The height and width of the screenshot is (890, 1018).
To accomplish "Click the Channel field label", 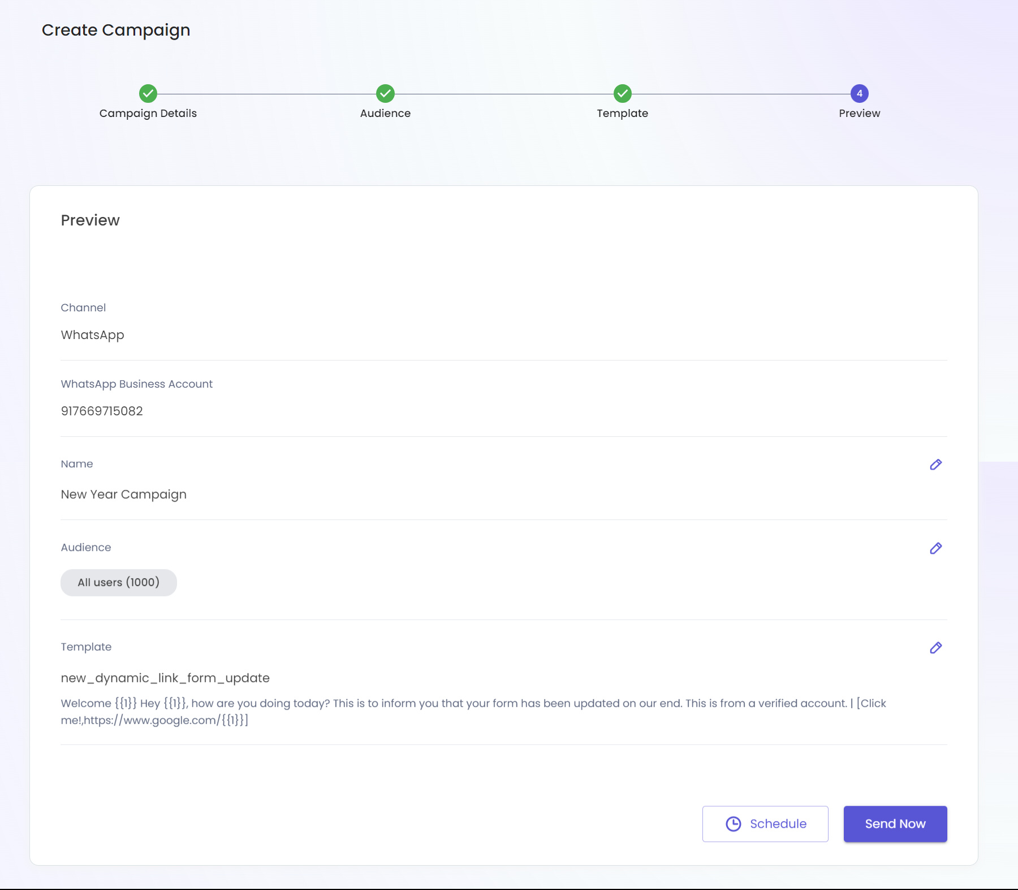I will pyautogui.click(x=83, y=308).
